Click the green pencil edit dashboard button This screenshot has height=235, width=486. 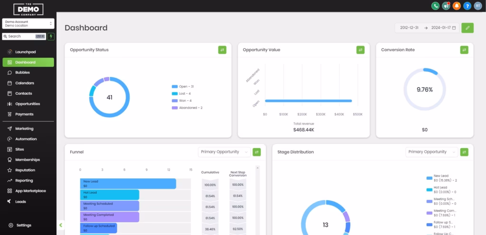tap(467, 28)
